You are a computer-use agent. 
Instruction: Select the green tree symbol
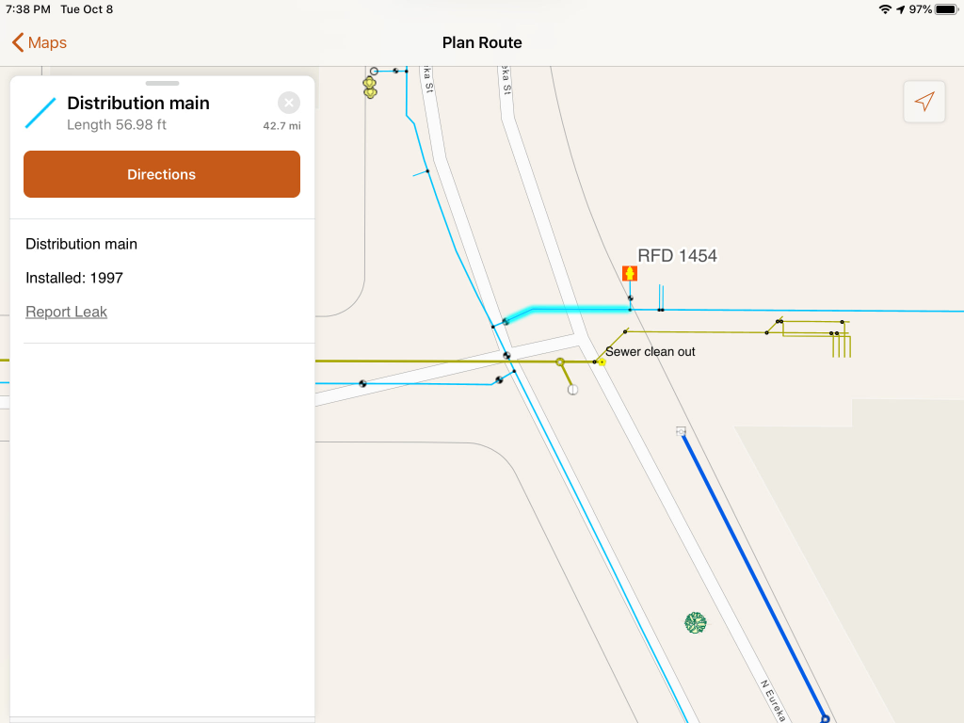pyautogui.click(x=696, y=622)
